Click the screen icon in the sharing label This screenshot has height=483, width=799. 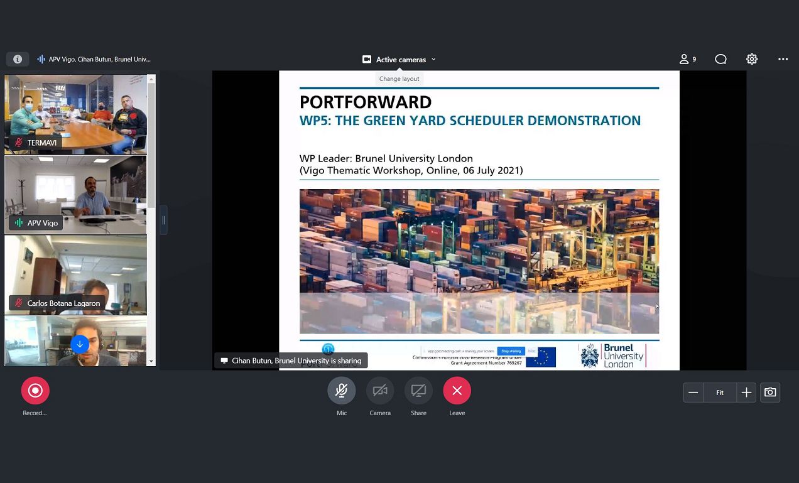click(224, 361)
